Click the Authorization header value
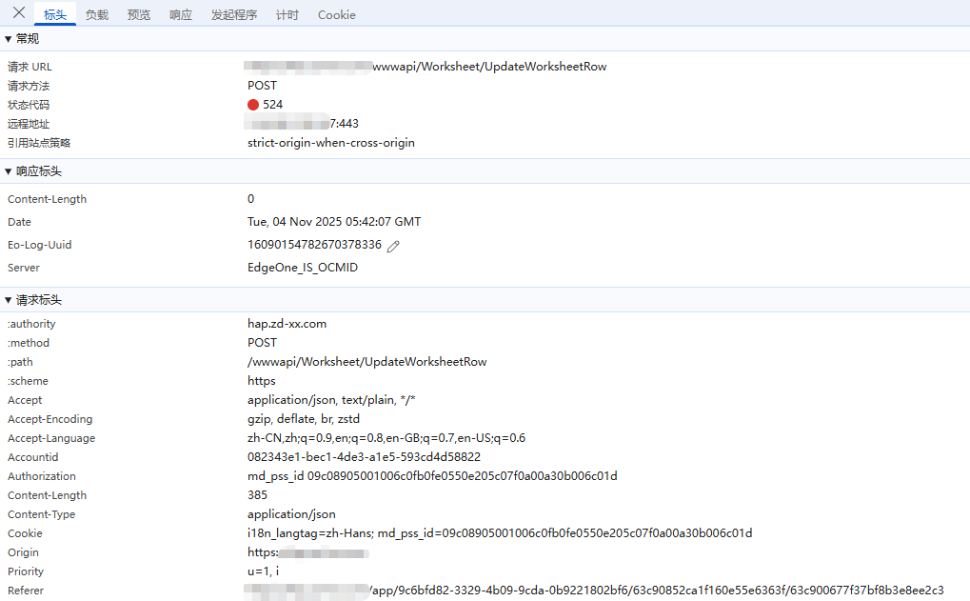This screenshot has width=970, height=601. (x=432, y=476)
